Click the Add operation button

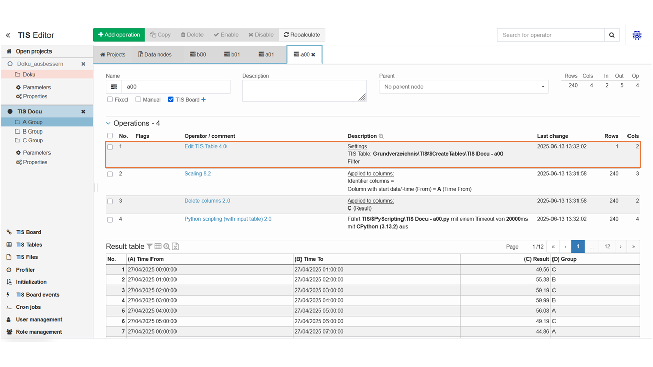pos(119,35)
